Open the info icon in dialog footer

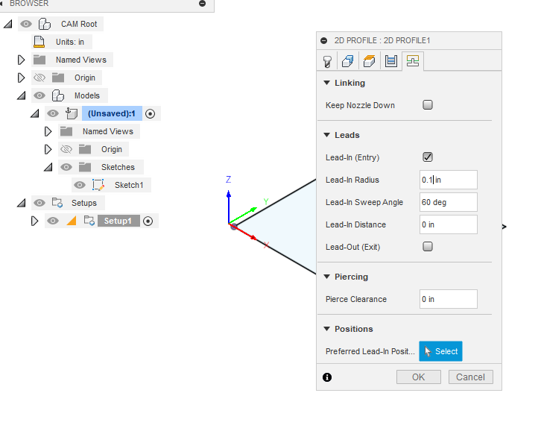pyautogui.click(x=327, y=377)
